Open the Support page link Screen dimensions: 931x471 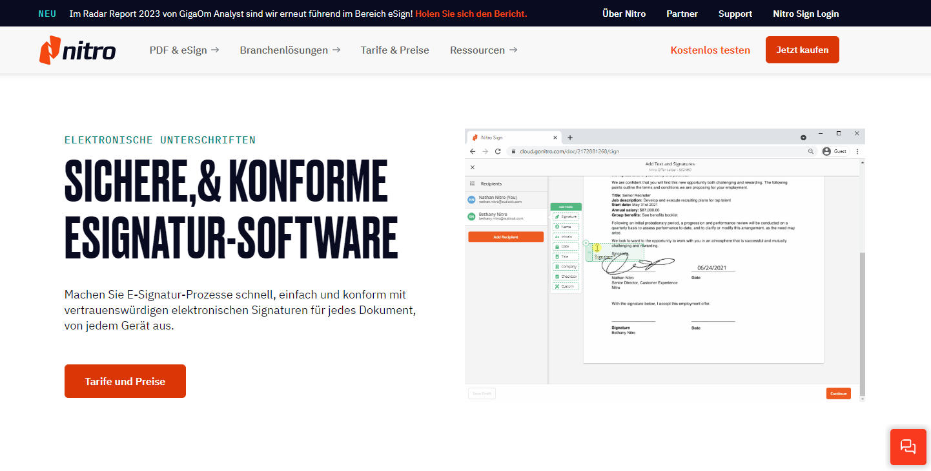[735, 14]
